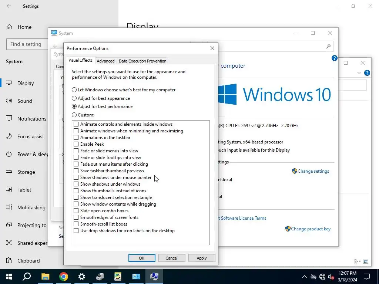This screenshot has width=379, height=284.
Task: Close the Performance Options dialog
Action: pos(212,48)
